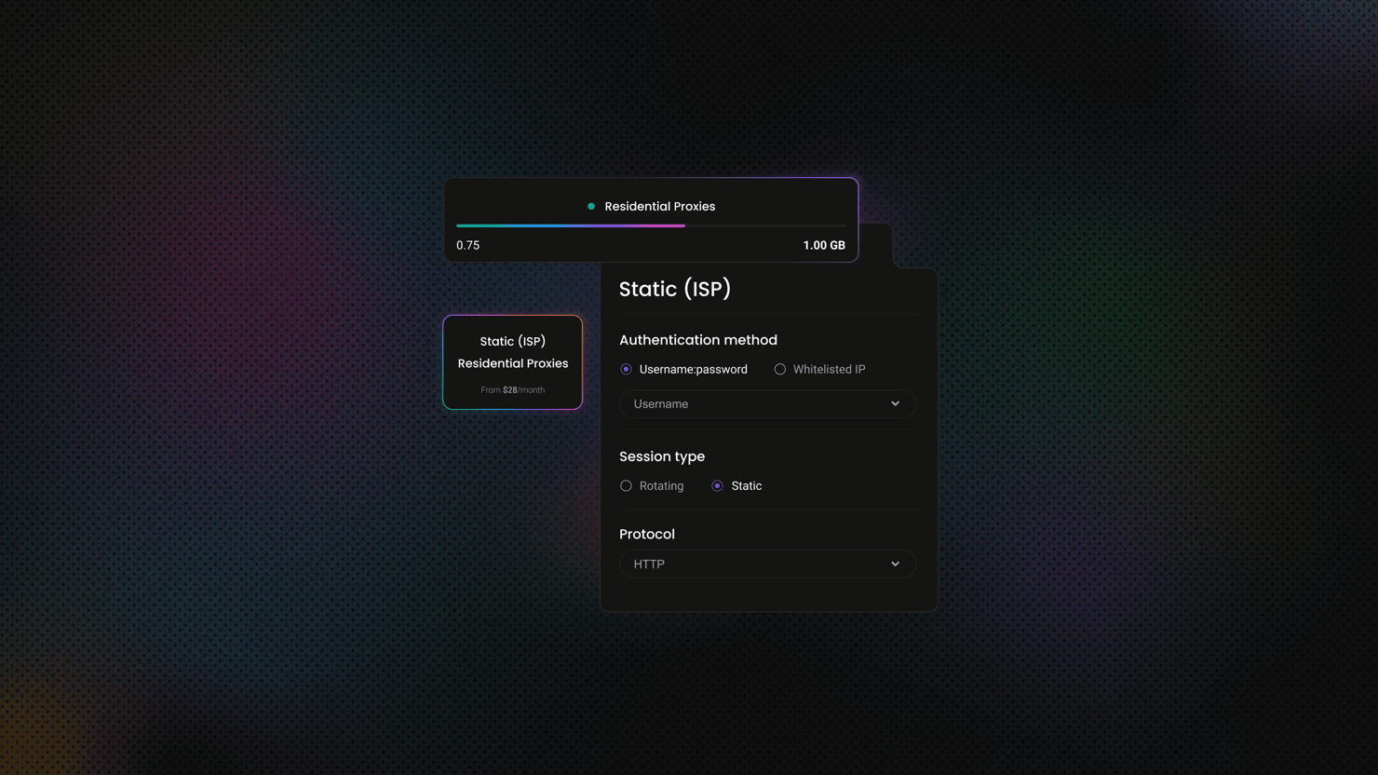
Task: Click the 1.00 GB usage limit value
Action: click(823, 246)
